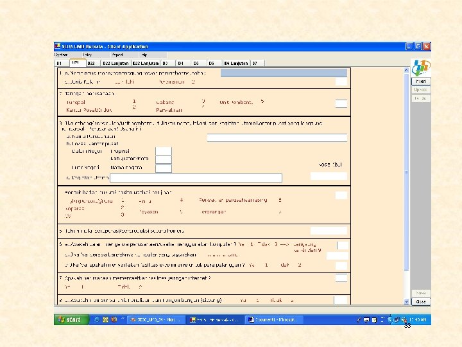Image resolution: width=462 pixels, height=347 pixels.
Task: Click the computer usage answer box (6a)
Action: coord(343,245)
